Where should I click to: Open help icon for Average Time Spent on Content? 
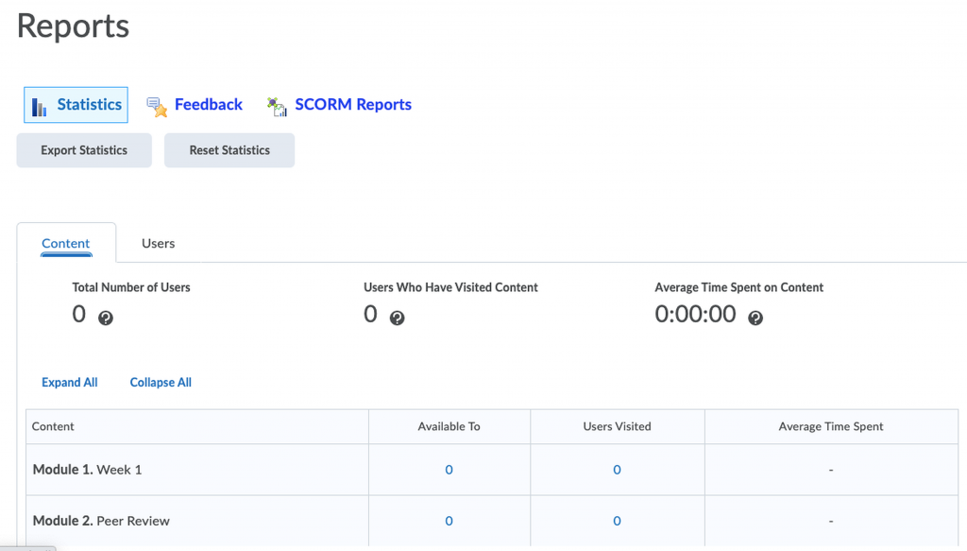[755, 318]
